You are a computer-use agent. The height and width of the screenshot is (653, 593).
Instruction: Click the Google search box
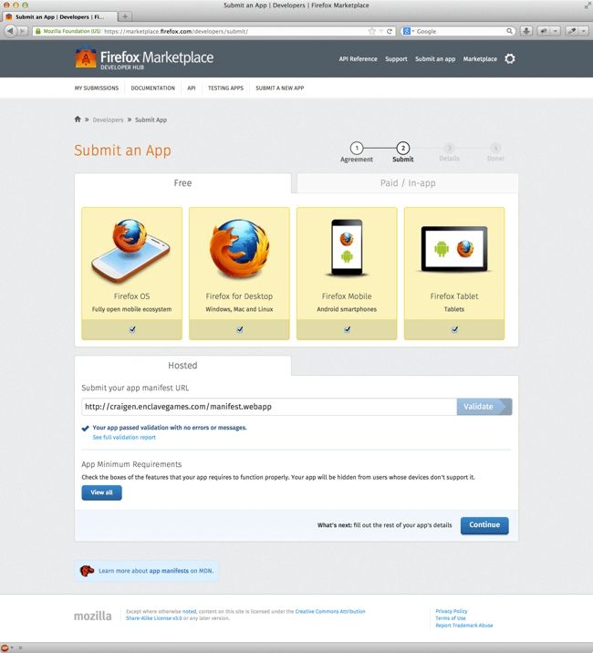click(460, 31)
